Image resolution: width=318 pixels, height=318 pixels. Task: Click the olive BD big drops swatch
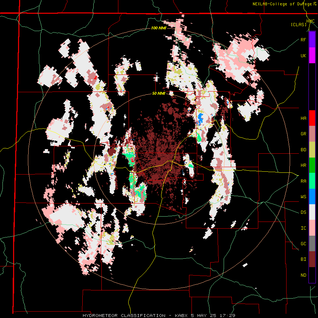tap(312, 149)
